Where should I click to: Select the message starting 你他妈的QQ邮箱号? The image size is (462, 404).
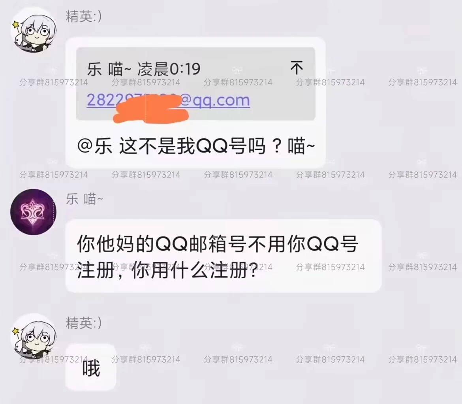click(x=223, y=256)
